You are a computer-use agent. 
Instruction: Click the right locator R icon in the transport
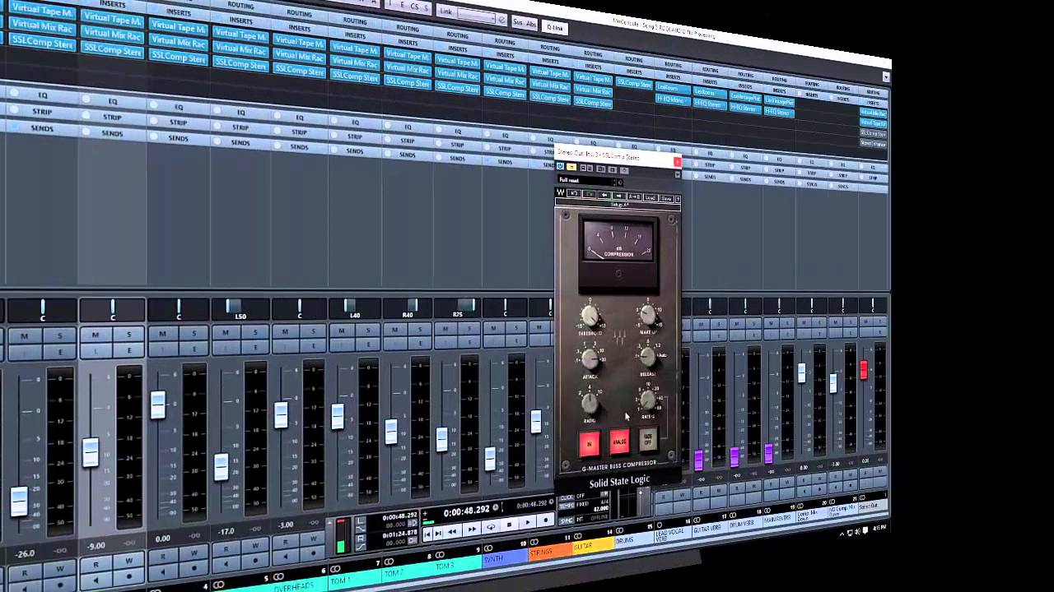[361, 539]
